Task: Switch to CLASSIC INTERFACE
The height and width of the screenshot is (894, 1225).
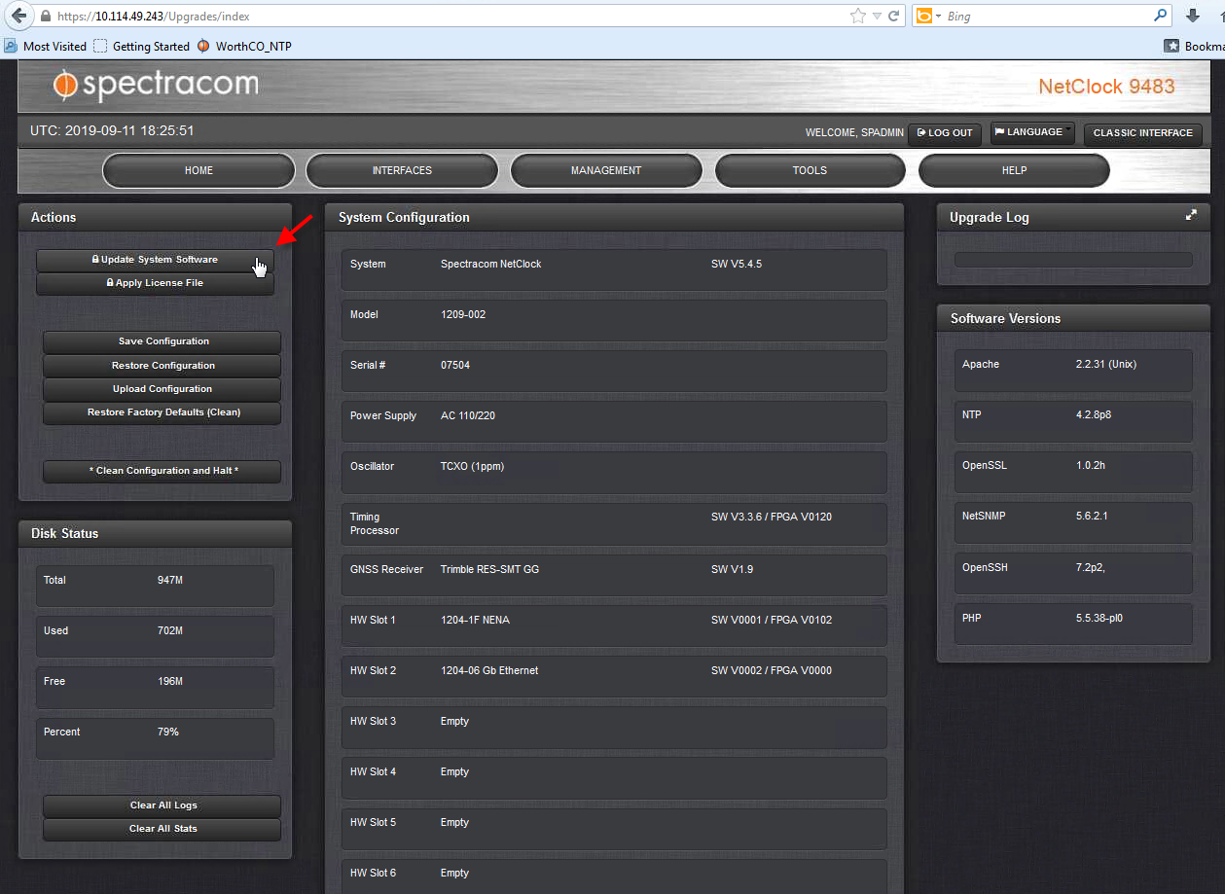Action: coord(1143,133)
